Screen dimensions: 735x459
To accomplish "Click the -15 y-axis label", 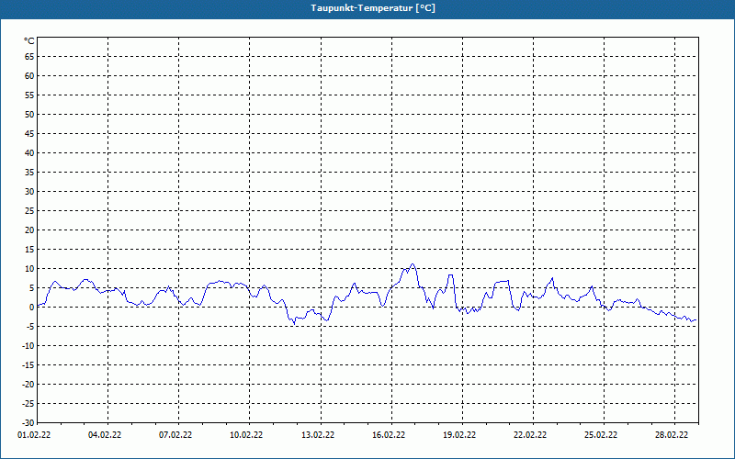I will tap(28, 365).
